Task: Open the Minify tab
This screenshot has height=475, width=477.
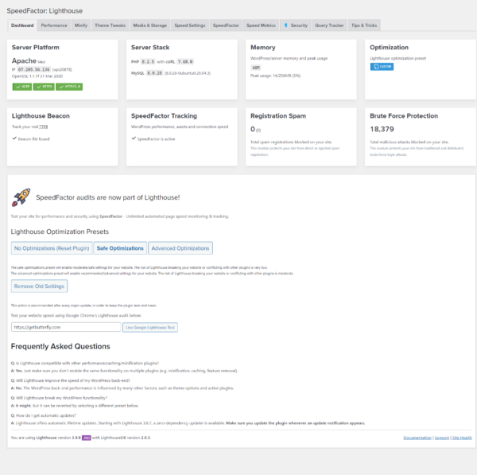Action: 81,25
